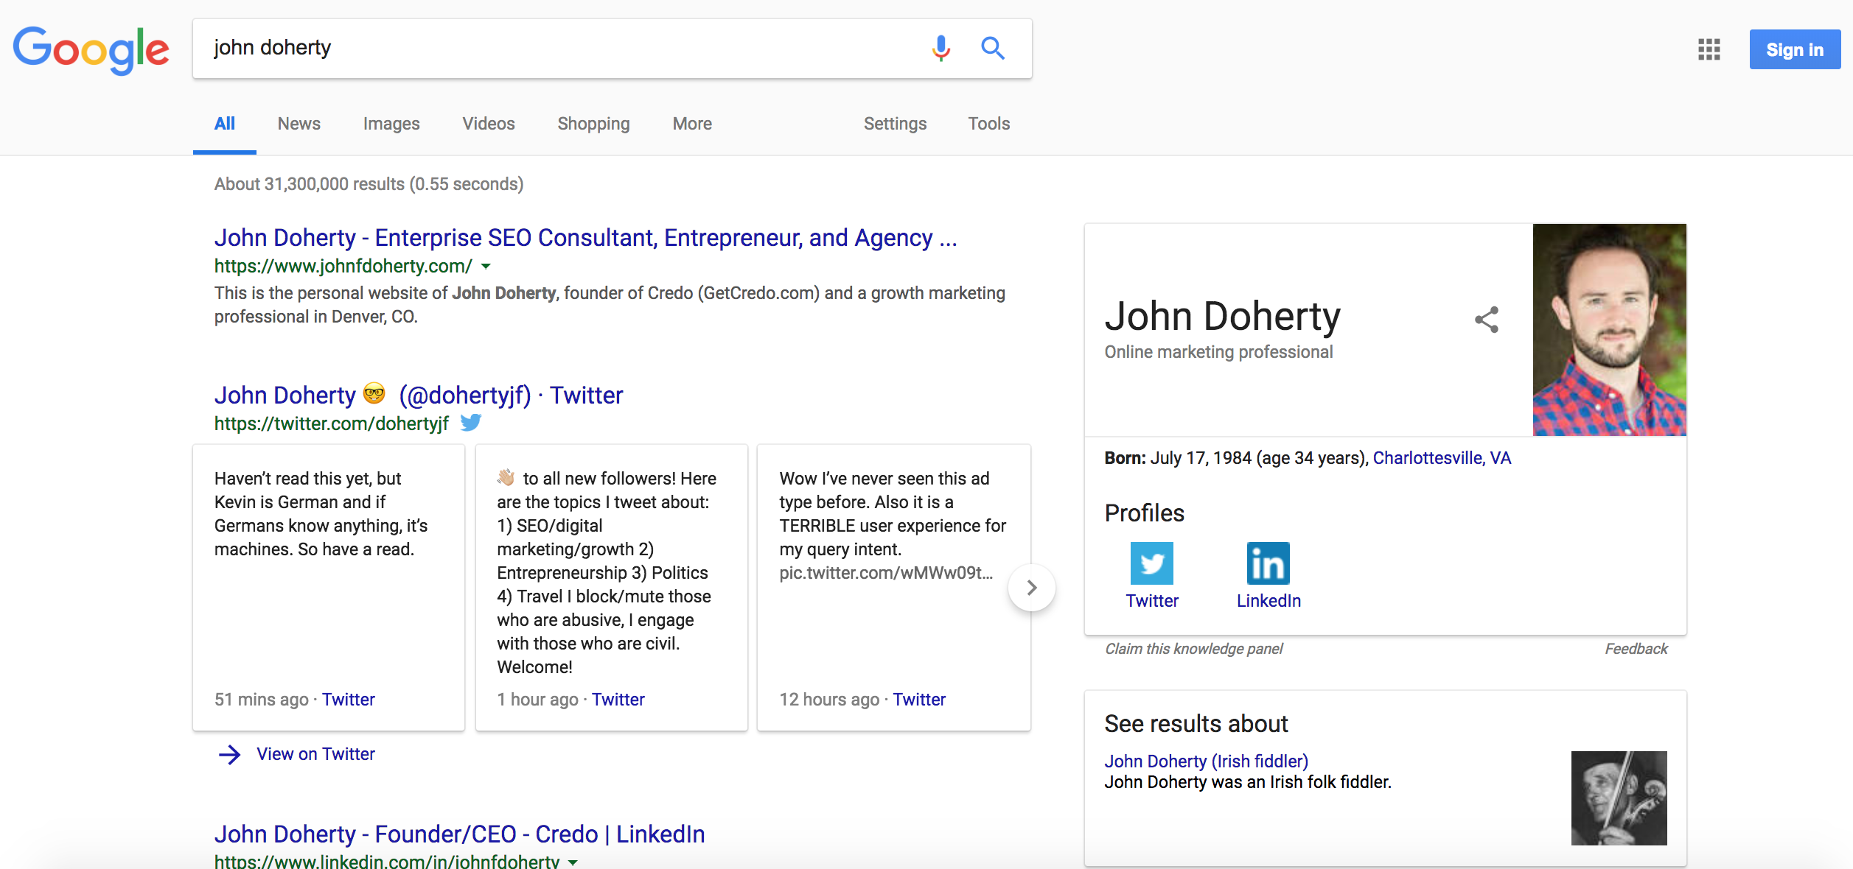Switch to the Videos tab
Viewport: 1853px width, 869px height.
(x=488, y=124)
